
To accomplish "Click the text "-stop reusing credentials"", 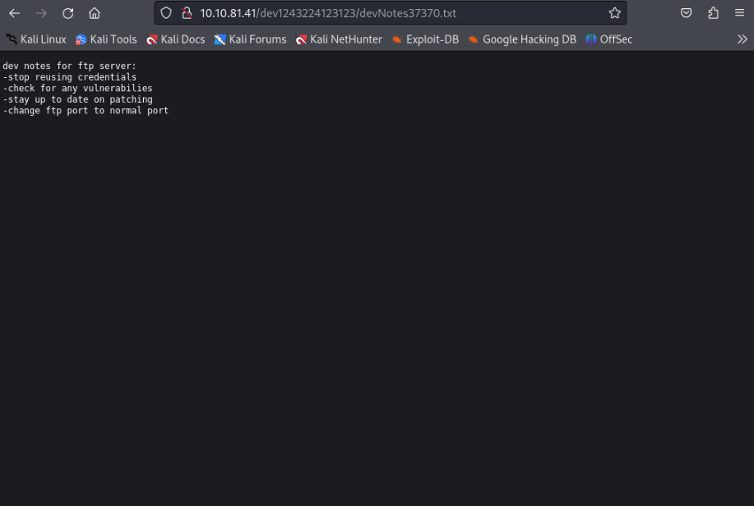I will 70,77.
